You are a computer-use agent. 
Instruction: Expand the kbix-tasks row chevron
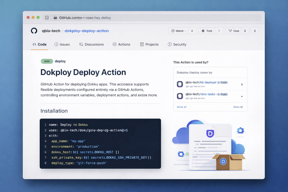(x=242, y=96)
